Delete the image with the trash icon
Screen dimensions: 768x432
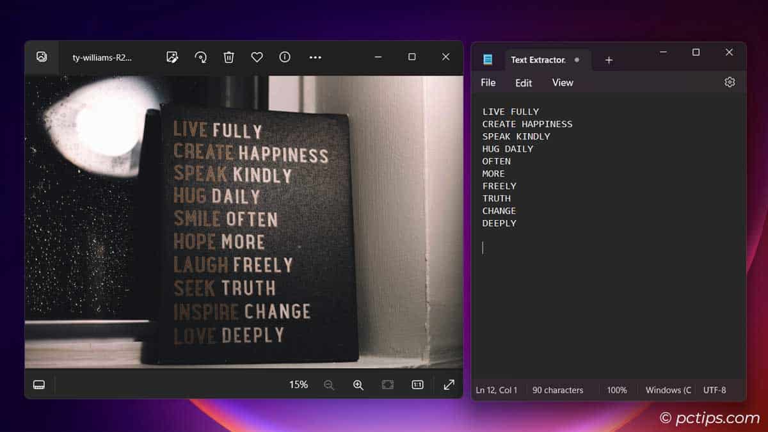click(x=228, y=57)
